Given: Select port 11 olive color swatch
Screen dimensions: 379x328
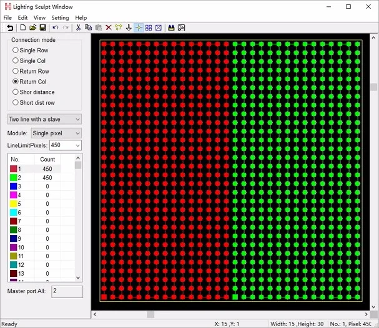Looking at the screenshot, I should click(x=13, y=256).
